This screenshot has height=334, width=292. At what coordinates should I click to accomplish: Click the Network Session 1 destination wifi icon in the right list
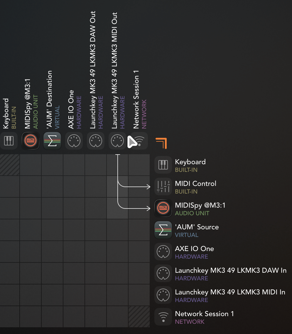click(x=163, y=317)
